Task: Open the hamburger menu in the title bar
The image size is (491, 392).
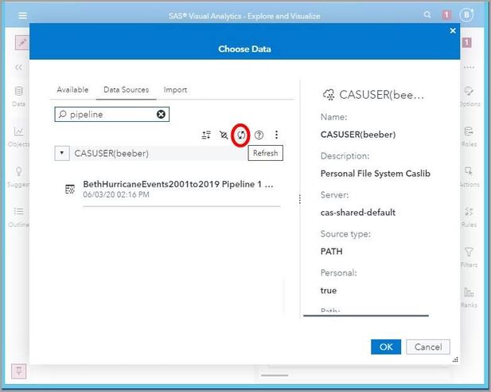Action: 22,15
